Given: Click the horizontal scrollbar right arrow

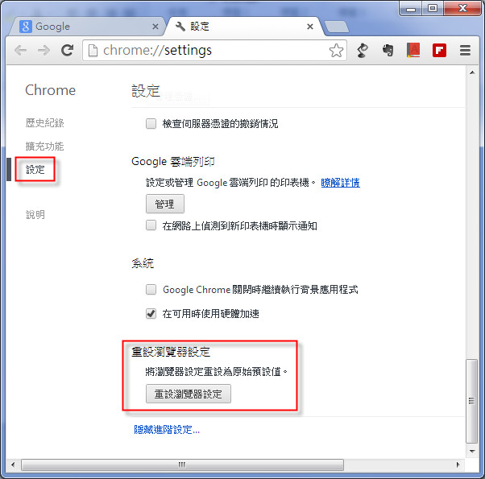Looking at the screenshot, I should pos(458,465).
